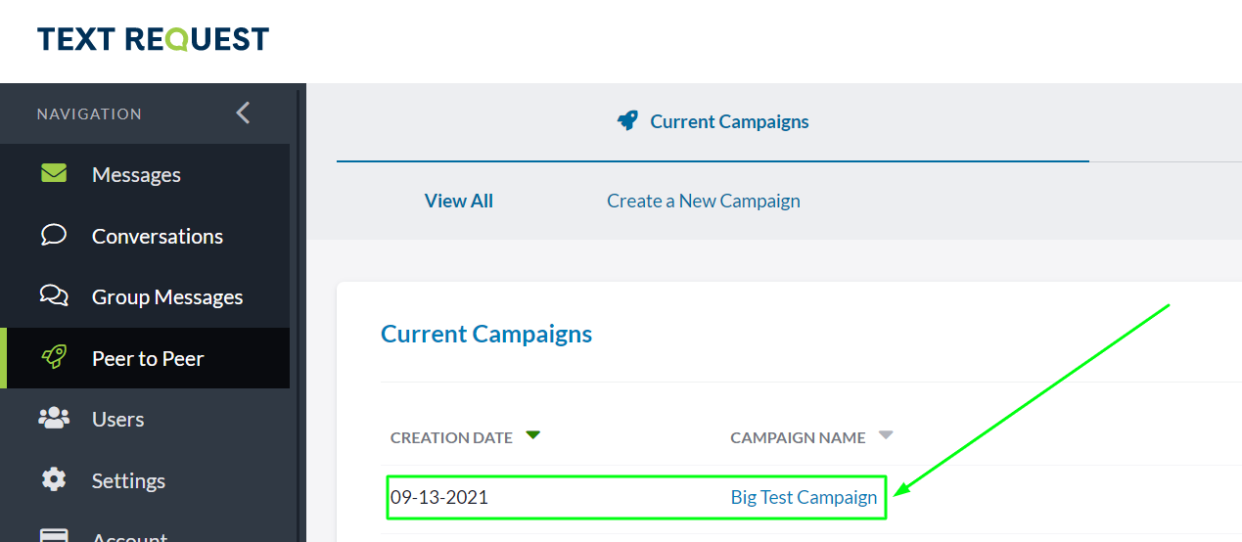Click the Peer to Peer rocket icon

[x=54, y=358]
